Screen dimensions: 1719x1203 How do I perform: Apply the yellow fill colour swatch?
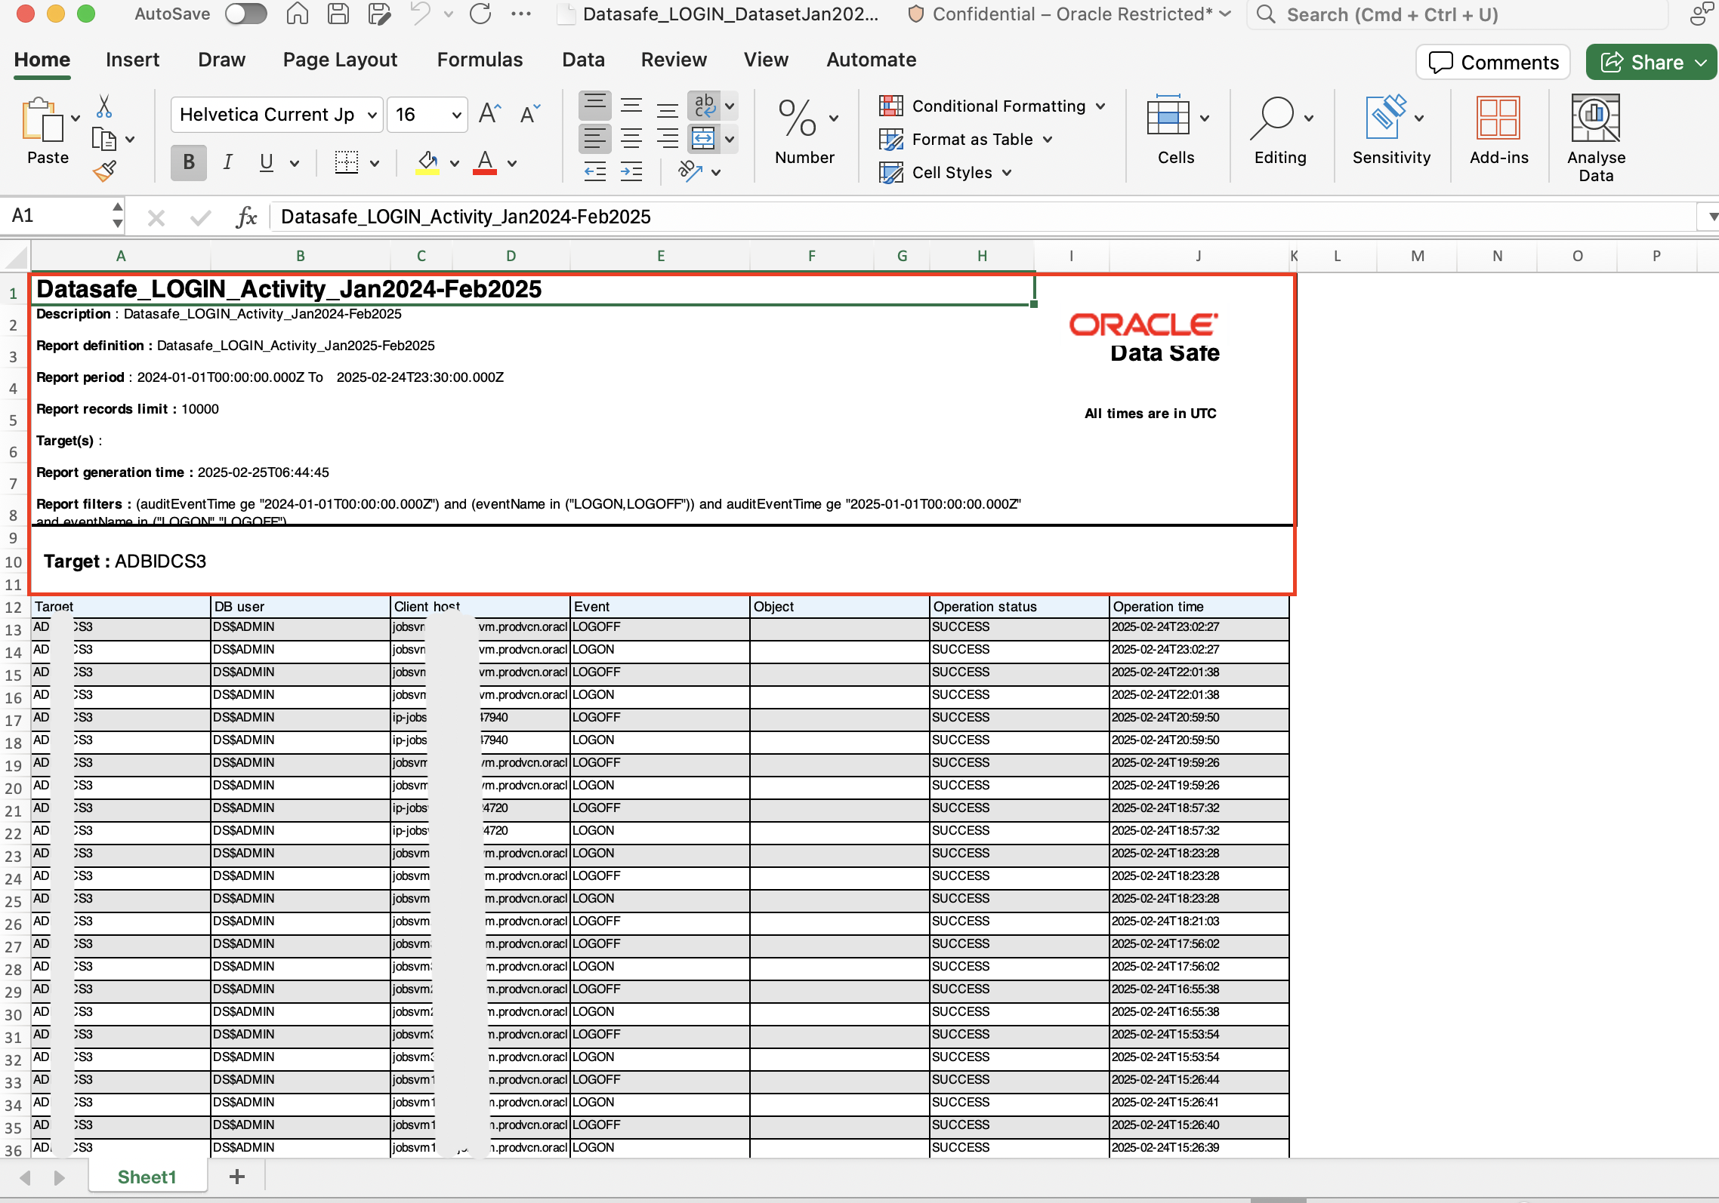click(427, 162)
